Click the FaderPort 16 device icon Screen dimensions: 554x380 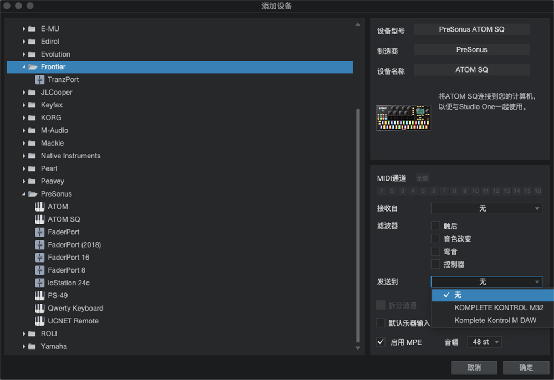(x=39, y=258)
